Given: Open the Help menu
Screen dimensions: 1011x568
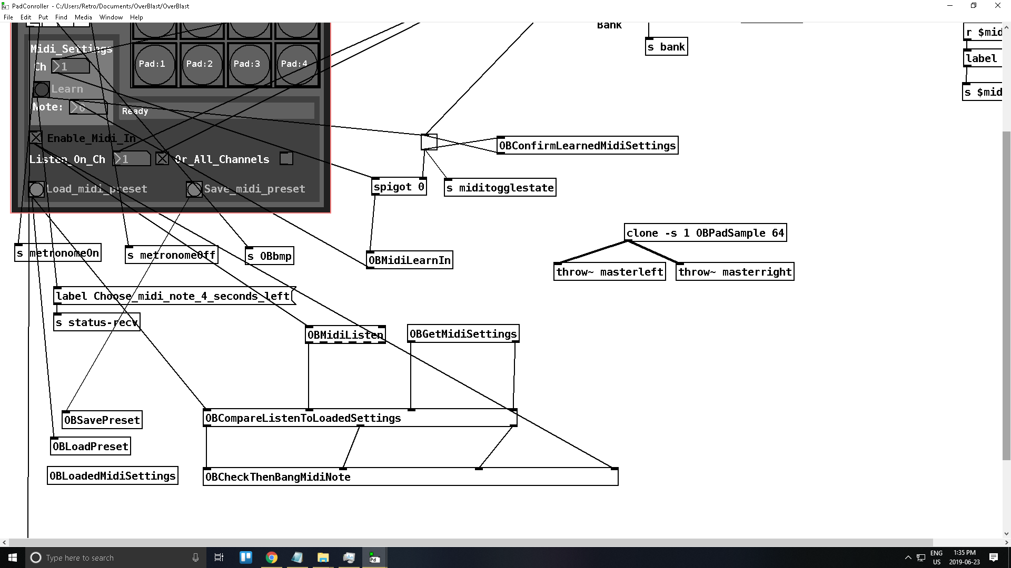Looking at the screenshot, I should [136, 17].
